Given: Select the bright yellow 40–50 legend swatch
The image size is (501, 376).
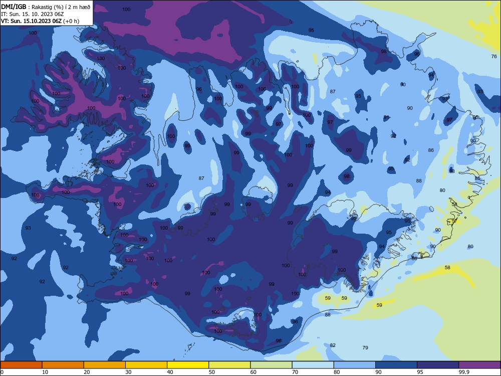Looking at the screenshot, I should click(x=188, y=365).
